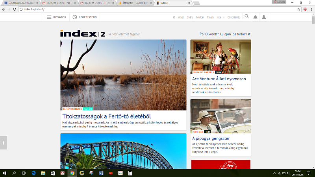Click the browser address bar
315x177 pixels.
tap(157, 9)
